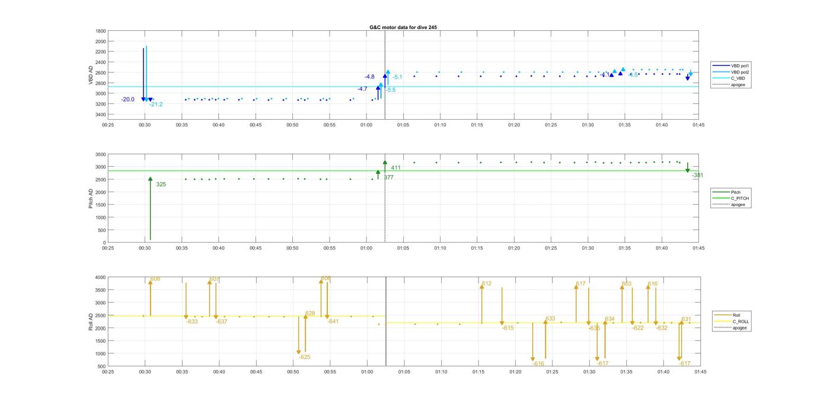Click the '617' roll data label
The image size is (830, 411).
coord(581,283)
